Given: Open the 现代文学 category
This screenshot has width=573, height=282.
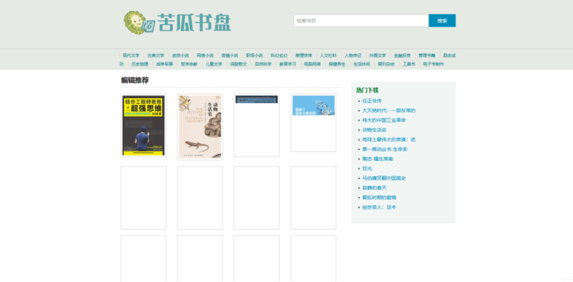Looking at the screenshot, I should pos(131,55).
